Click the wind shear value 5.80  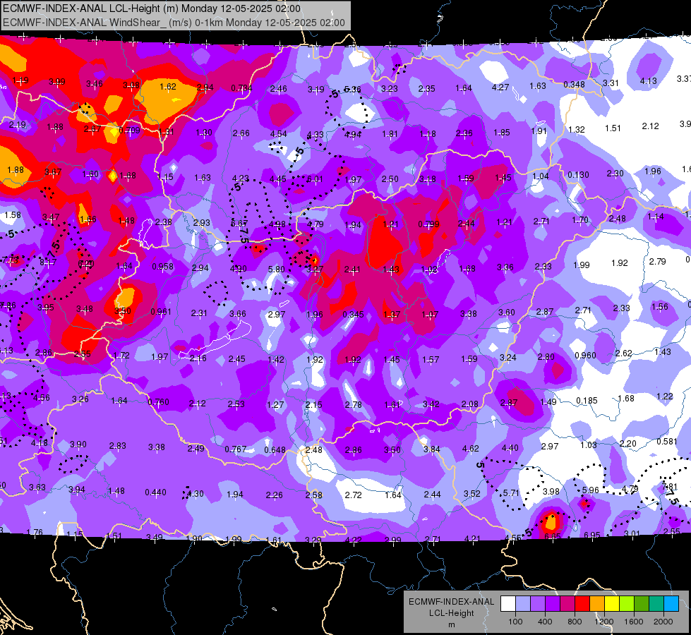[x=276, y=270]
